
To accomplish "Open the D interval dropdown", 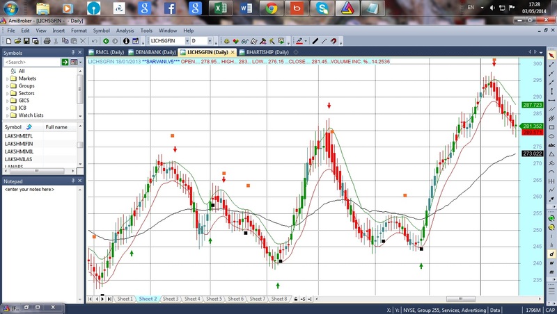I will point(210,41).
